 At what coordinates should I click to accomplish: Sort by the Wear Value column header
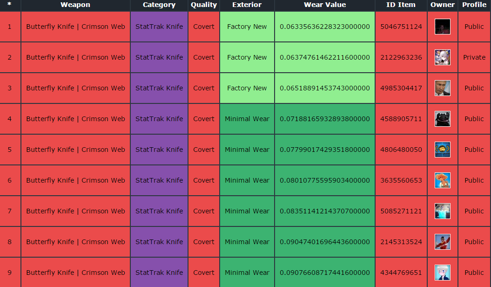(325, 5)
